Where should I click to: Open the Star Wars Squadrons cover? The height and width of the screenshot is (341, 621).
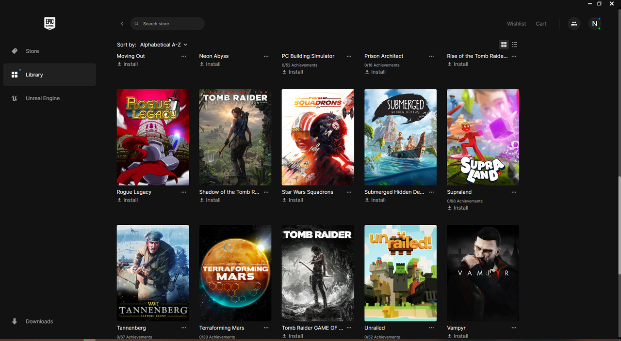[x=318, y=137]
